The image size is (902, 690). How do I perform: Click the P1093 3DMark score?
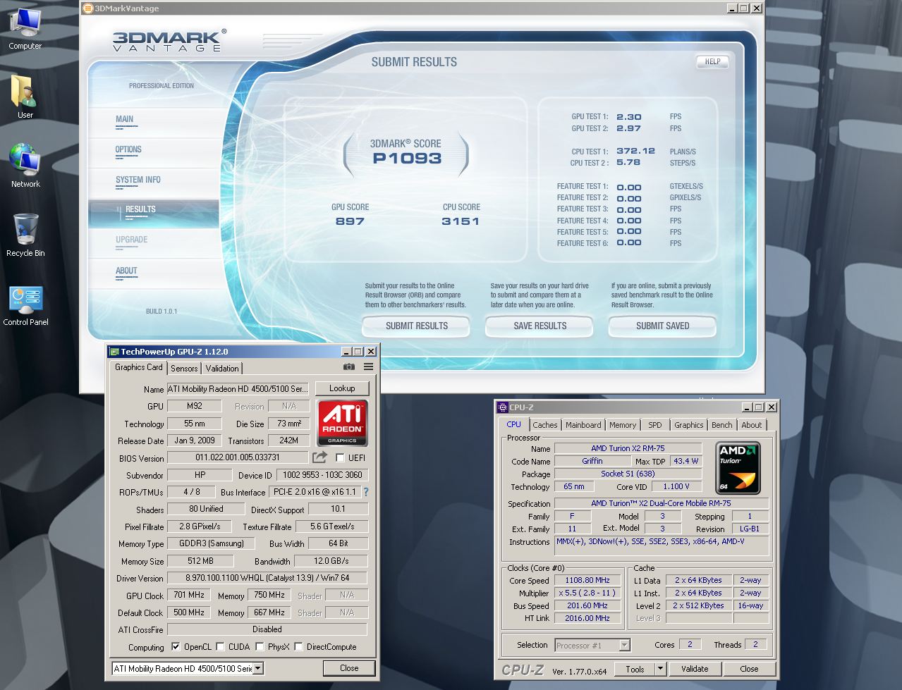[407, 158]
